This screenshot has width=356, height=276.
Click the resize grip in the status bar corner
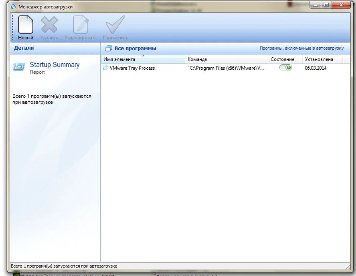(348, 266)
